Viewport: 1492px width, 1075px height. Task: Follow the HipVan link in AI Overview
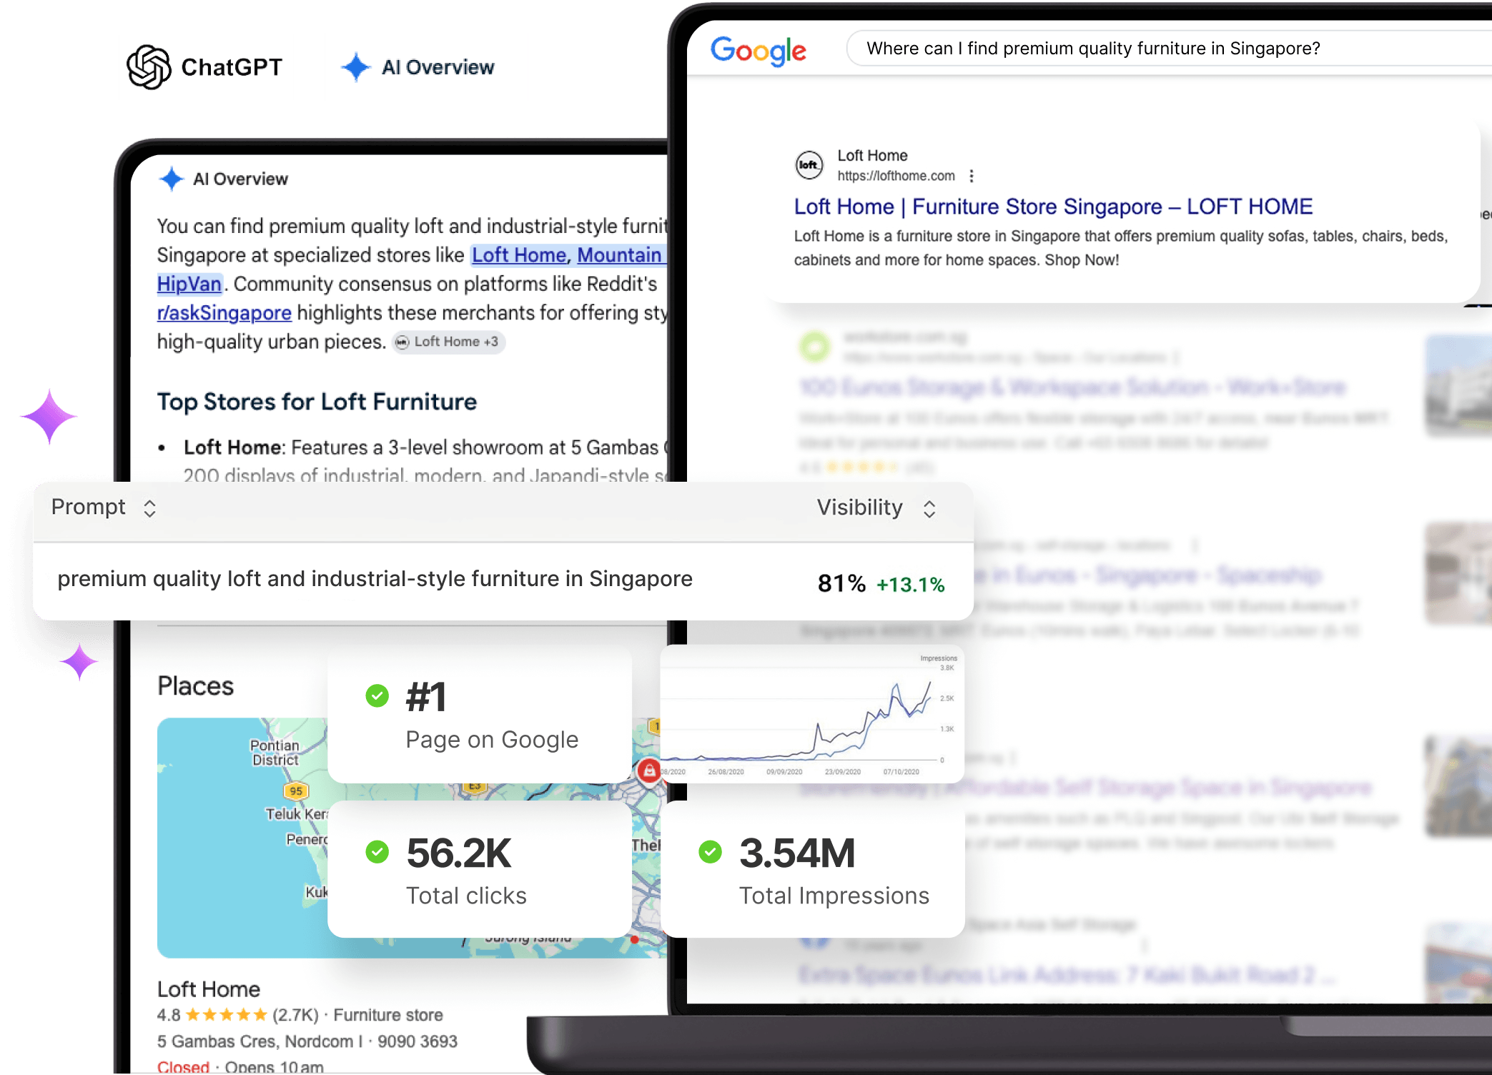tap(189, 284)
